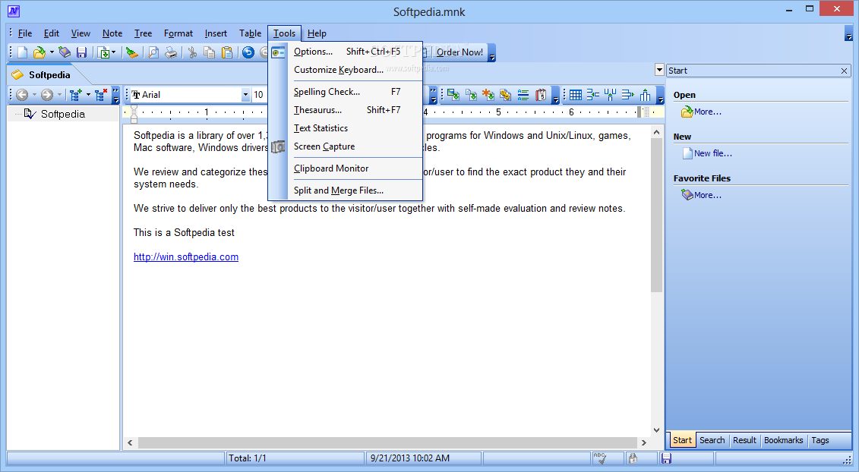
Task: Choose Thesaurus... menu entry
Action: (346, 109)
